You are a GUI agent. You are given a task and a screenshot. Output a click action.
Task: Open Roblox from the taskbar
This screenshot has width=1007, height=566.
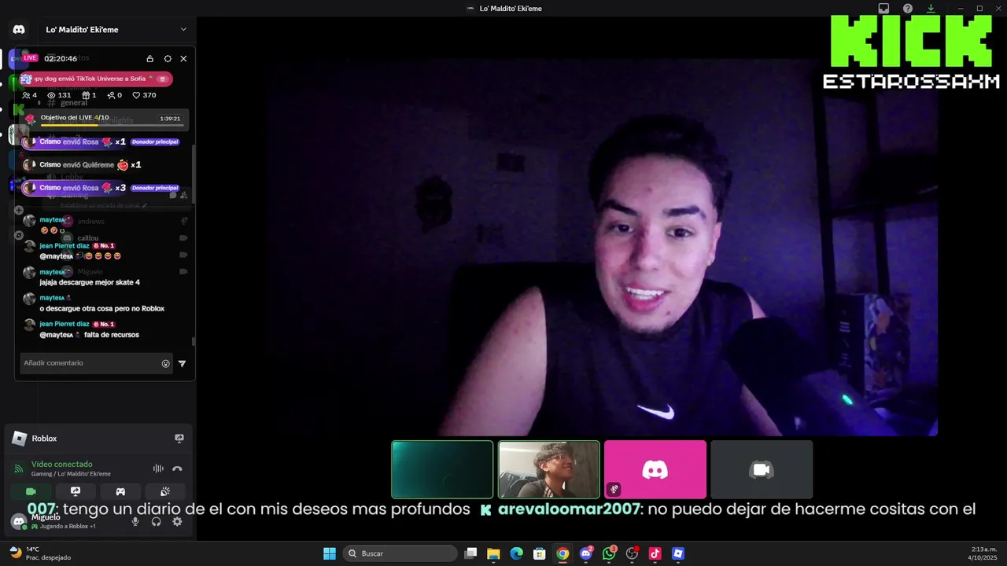point(678,553)
